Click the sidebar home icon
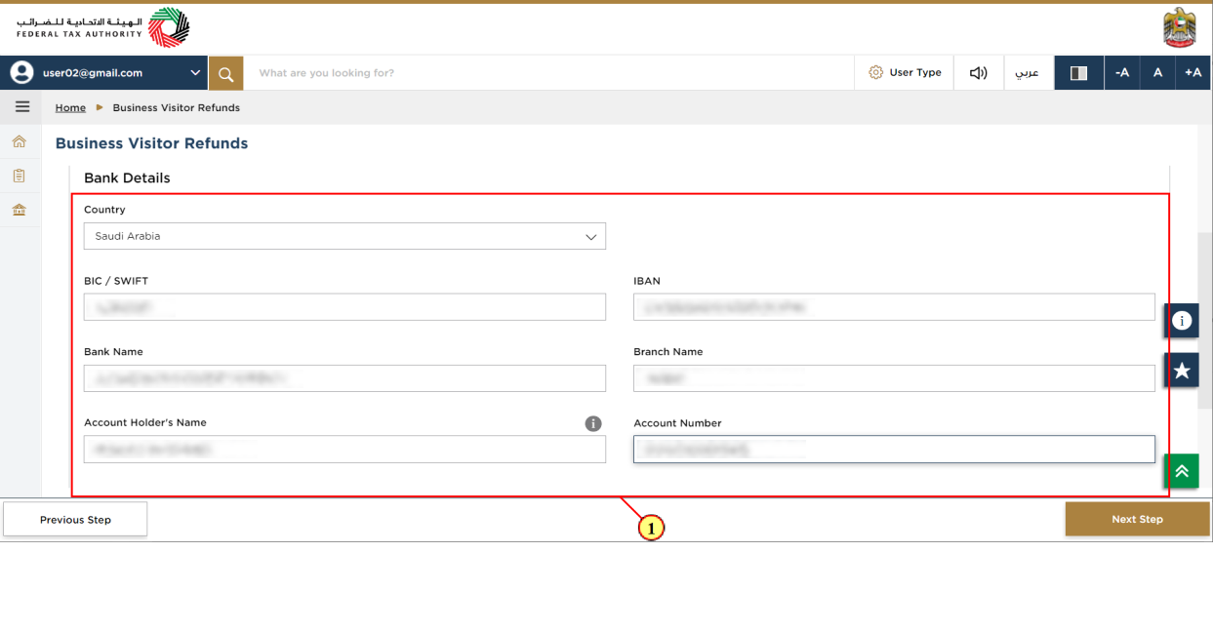1213x632 pixels. tap(19, 142)
